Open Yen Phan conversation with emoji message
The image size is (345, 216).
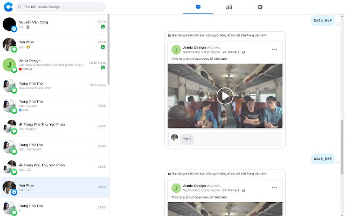(x=54, y=44)
